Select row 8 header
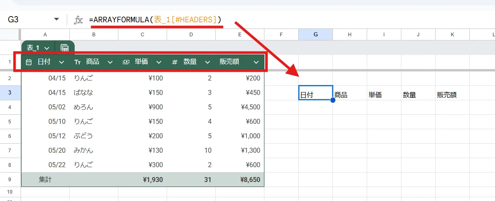The height and width of the screenshot is (201, 495). tap(10, 165)
